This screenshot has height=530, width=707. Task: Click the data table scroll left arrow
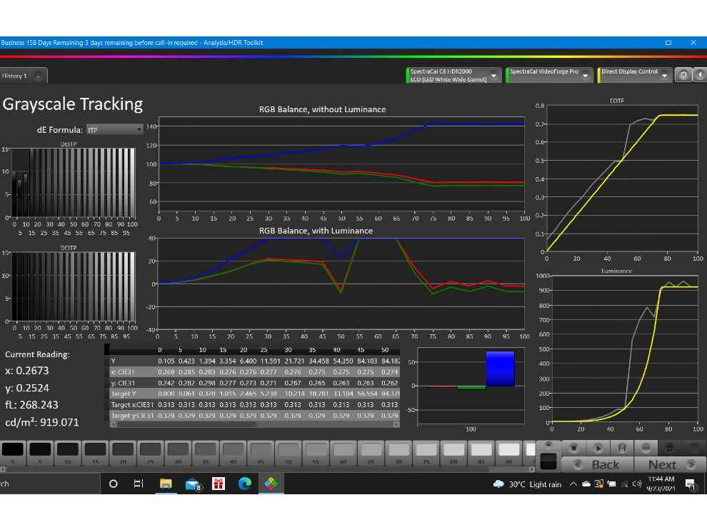click(x=113, y=424)
